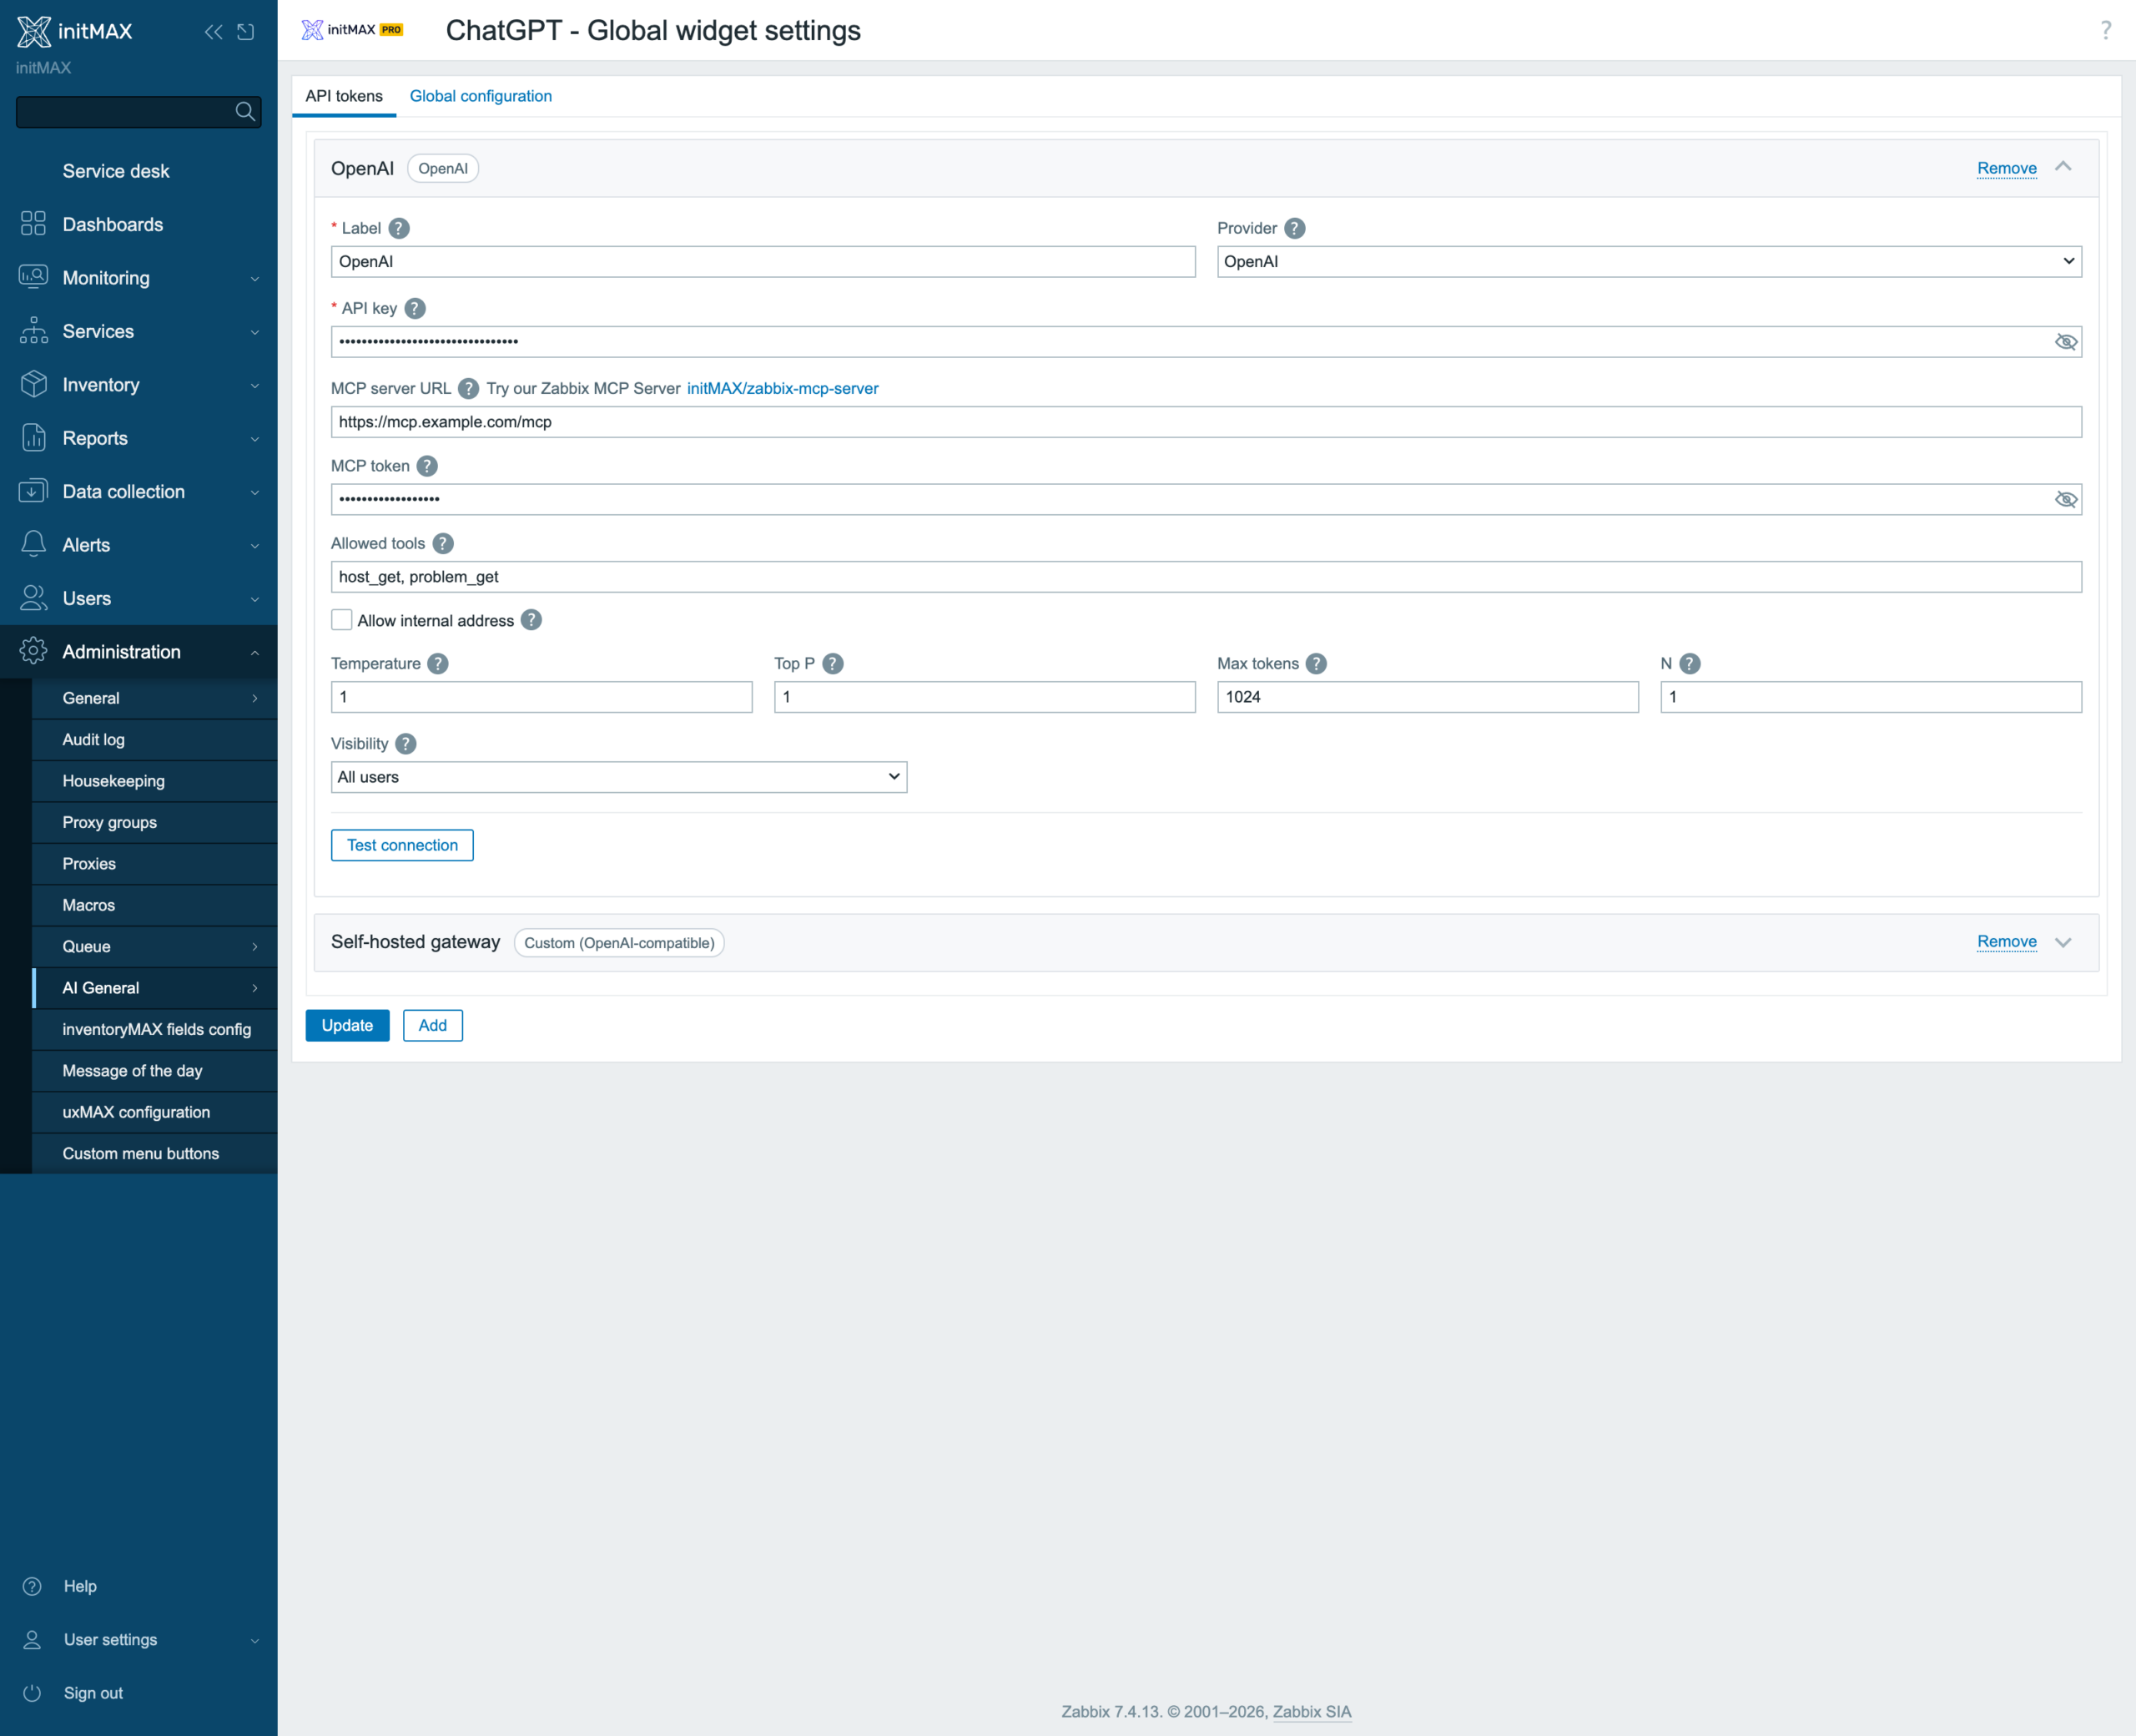Focus the MCP server URL input
The image size is (2136, 1736).
1207,422
